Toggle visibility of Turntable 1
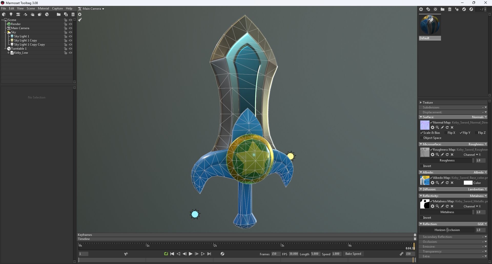 [70, 49]
